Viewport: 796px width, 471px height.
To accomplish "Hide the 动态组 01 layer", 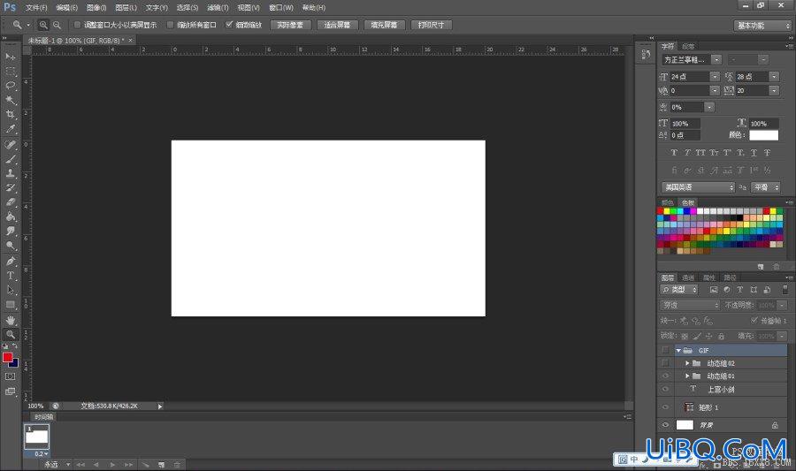I will point(665,376).
